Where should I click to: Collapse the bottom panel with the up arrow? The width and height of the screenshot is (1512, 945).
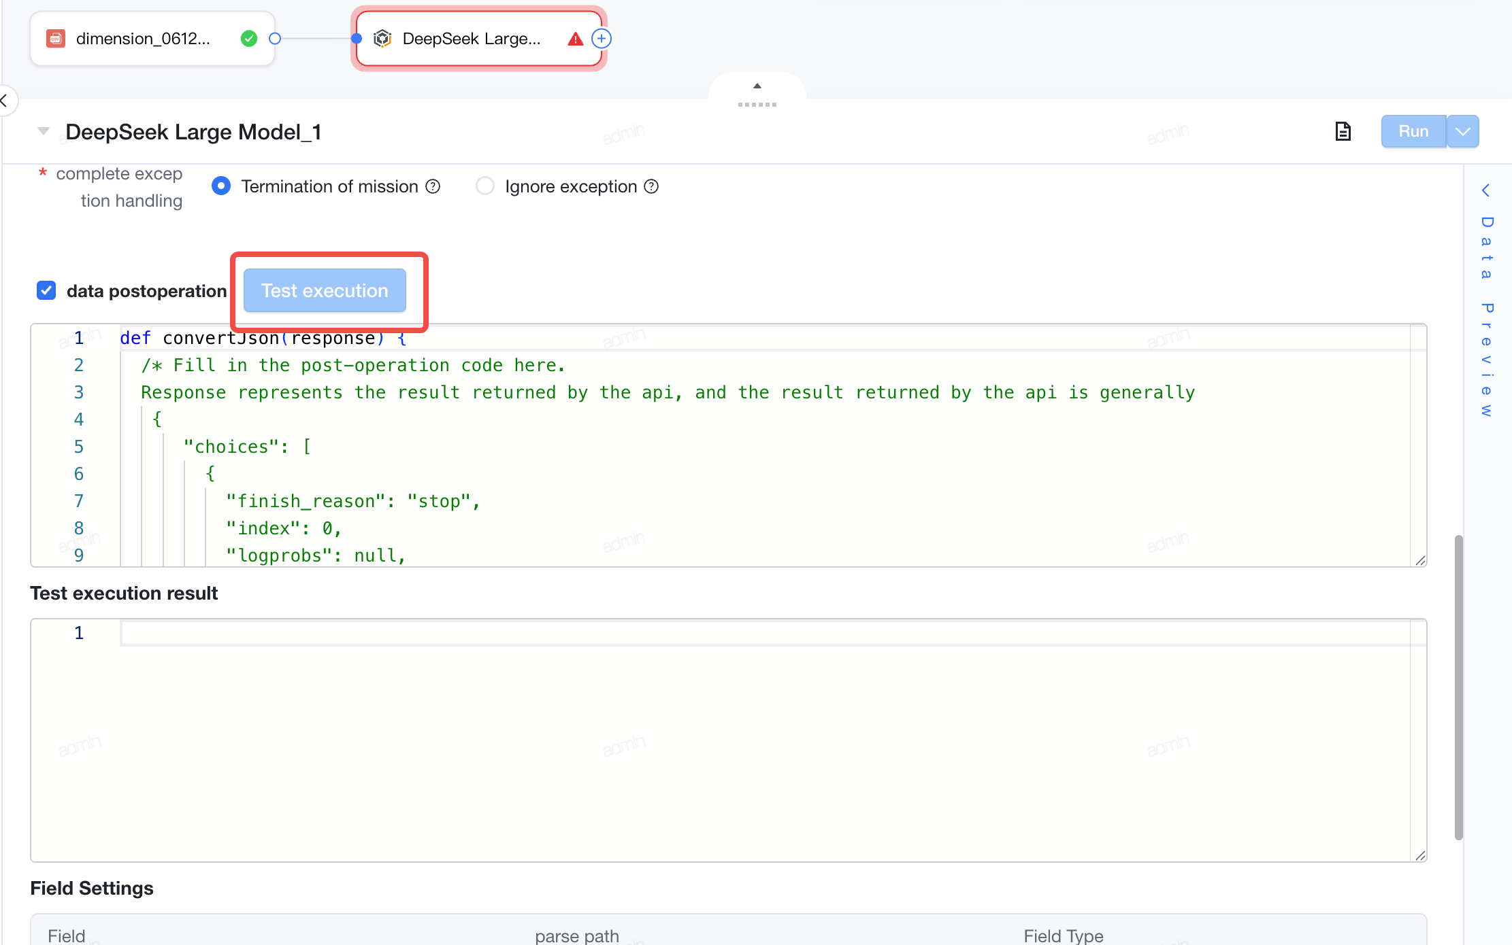click(x=757, y=86)
